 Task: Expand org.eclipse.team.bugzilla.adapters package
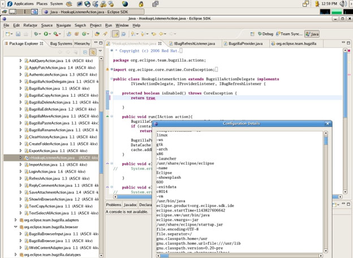point(15,220)
